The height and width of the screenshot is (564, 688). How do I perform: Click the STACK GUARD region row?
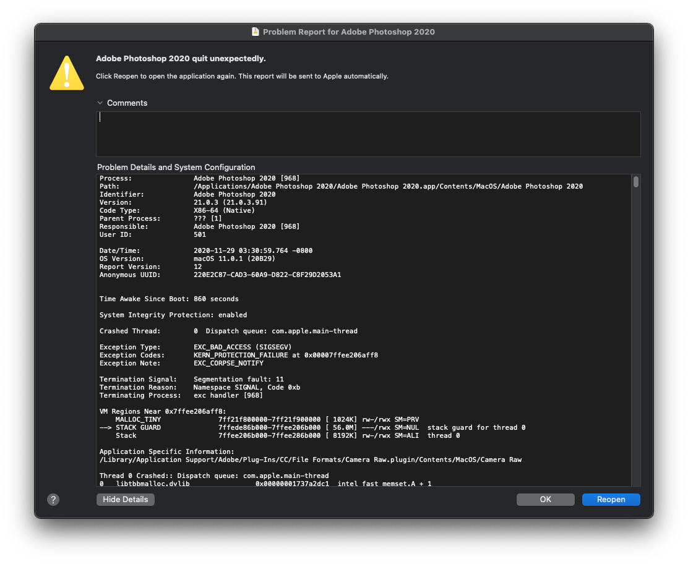pyautogui.click(x=312, y=427)
